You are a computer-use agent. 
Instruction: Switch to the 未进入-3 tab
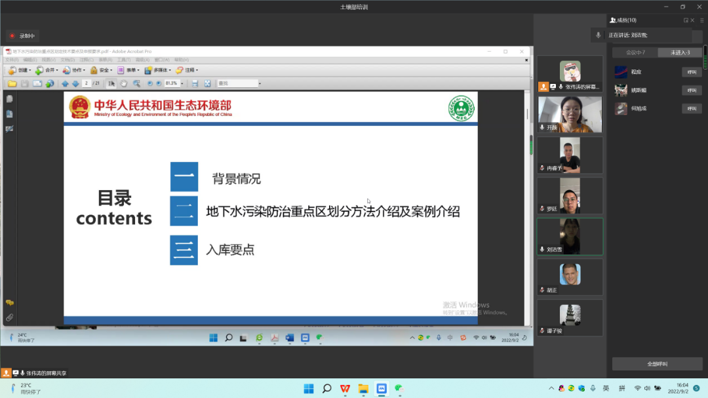coord(679,51)
